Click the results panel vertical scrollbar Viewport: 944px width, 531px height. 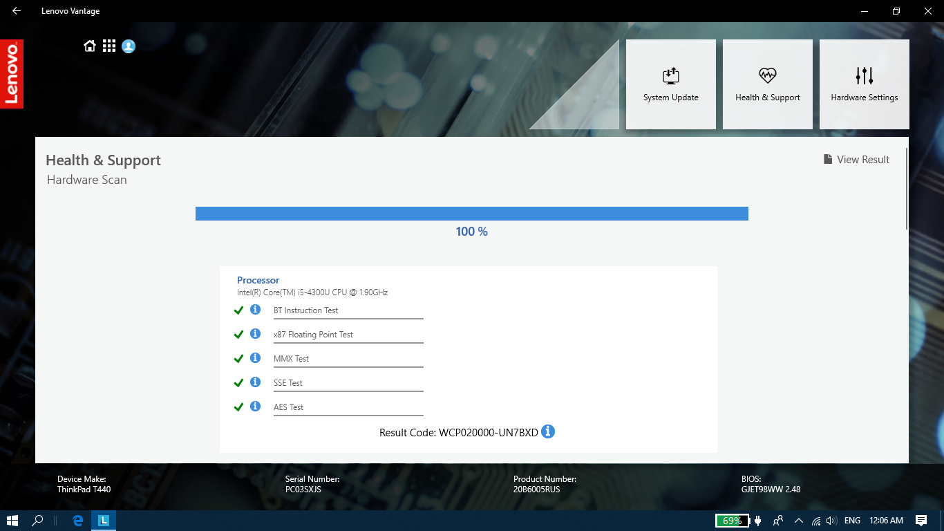pos(907,188)
